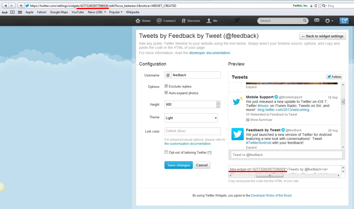Open the Connect tab
Viewport: 354px width, 209px height.
166,21
